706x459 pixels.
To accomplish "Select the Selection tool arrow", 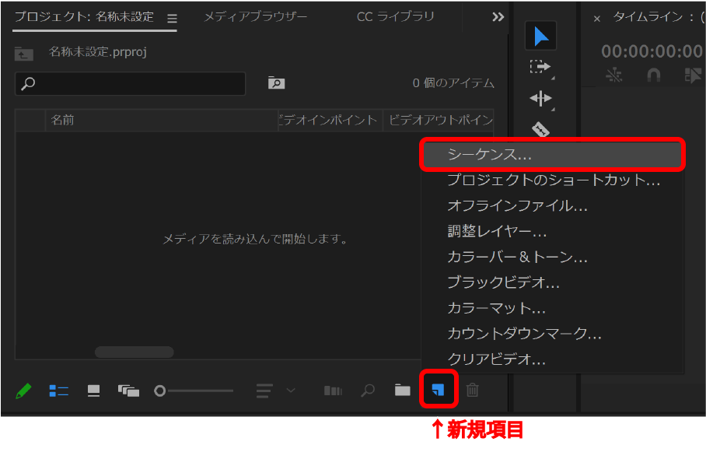I will click(540, 36).
